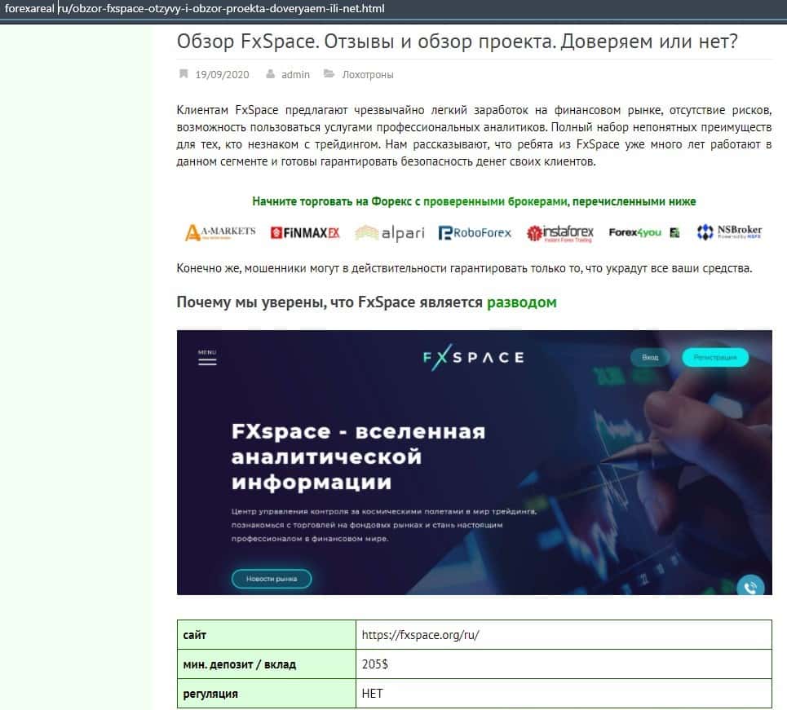The height and width of the screenshot is (710, 787).
Task: Select the 205$ deposit value cell
Action: tap(564, 664)
